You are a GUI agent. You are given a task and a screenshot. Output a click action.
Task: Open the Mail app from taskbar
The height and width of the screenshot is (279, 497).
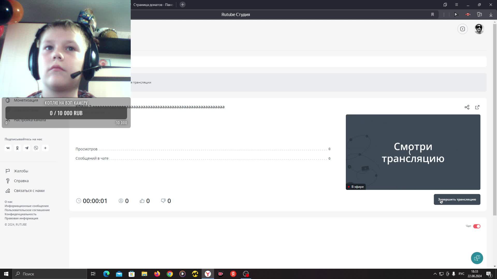pyautogui.click(x=119, y=274)
